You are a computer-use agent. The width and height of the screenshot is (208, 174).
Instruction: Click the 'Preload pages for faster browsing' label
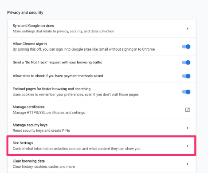point(51,89)
